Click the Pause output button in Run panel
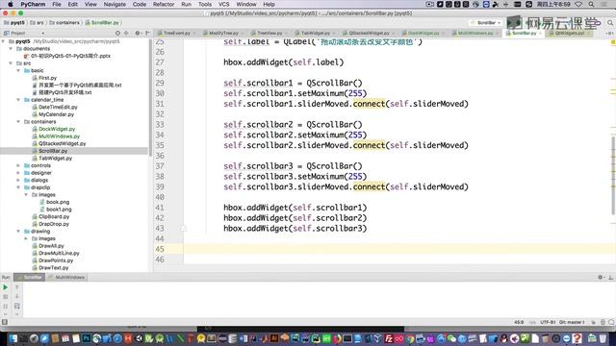 click(x=5, y=306)
